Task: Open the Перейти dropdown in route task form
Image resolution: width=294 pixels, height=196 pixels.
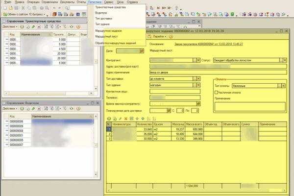Action: click(x=159, y=37)
